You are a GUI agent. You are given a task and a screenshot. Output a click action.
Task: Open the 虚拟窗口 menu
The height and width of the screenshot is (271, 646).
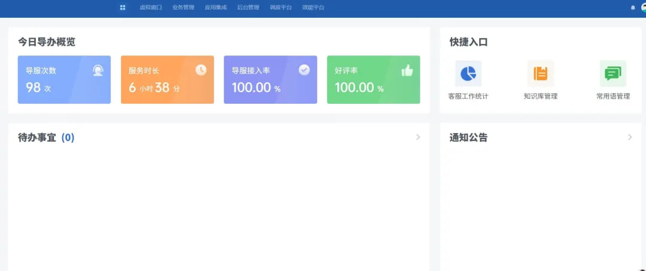coord(151,8)
